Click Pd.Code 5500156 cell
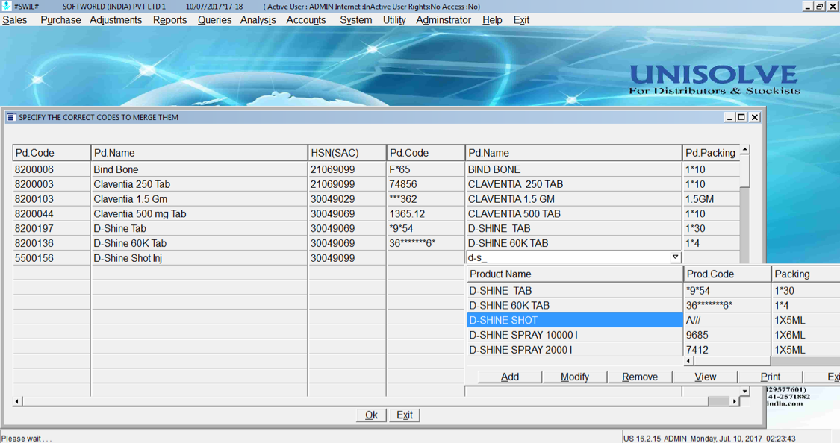 point(52,258)
